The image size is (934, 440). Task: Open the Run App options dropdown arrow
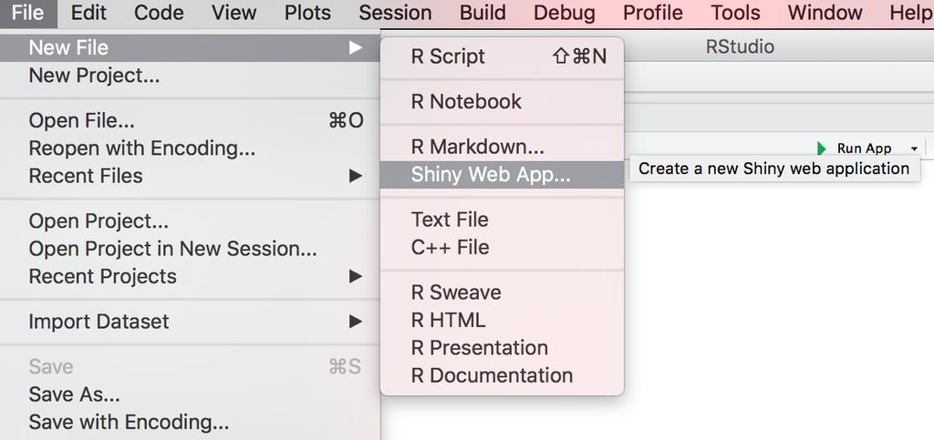(x=914, y=148)
